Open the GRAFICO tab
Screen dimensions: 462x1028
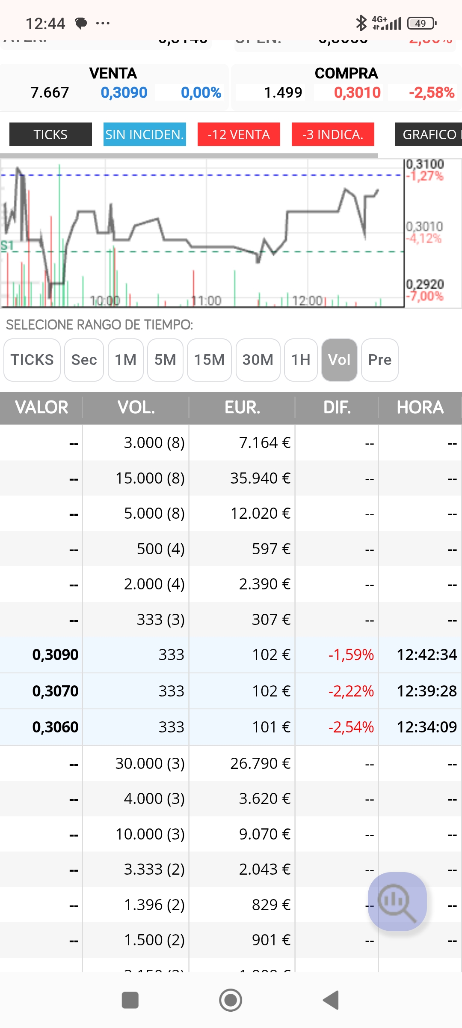coord(429,134)
